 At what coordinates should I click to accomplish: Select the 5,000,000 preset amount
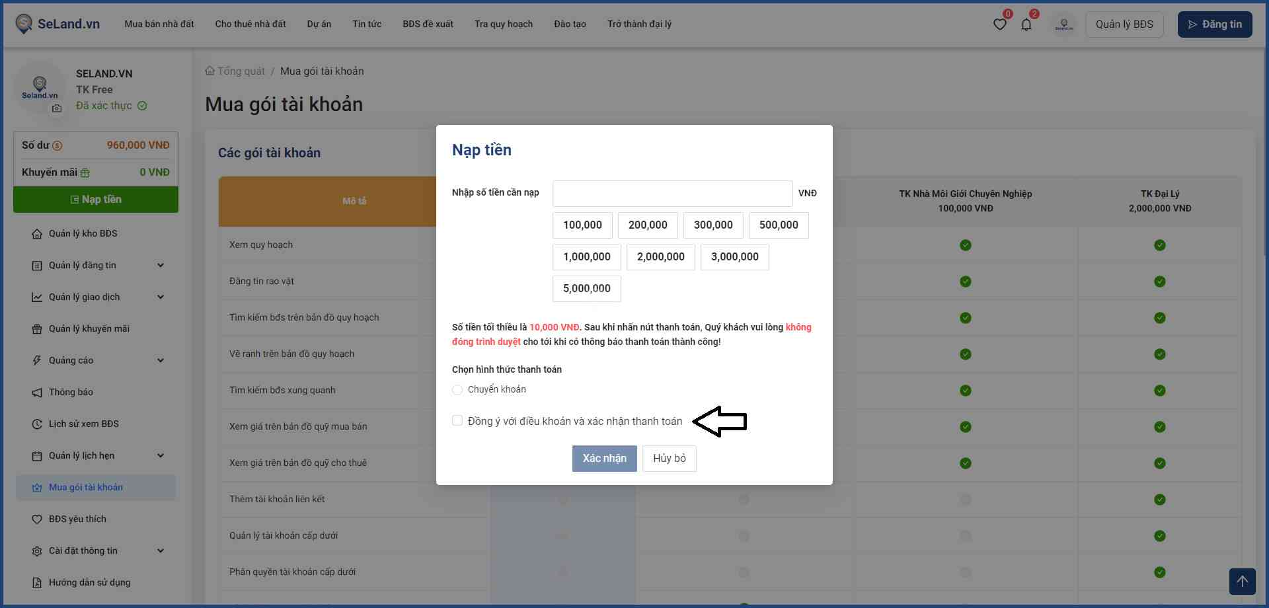pyautogui.click(x=586, y=289)
